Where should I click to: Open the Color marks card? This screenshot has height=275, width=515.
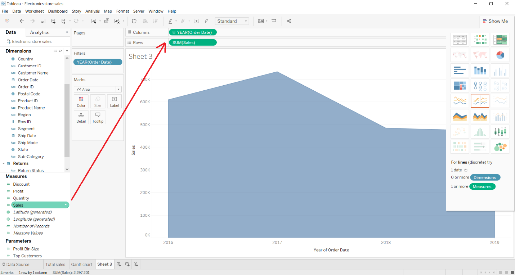point(81,102)
